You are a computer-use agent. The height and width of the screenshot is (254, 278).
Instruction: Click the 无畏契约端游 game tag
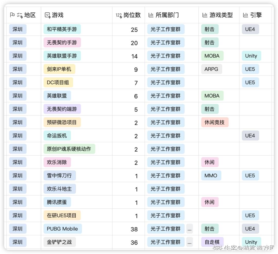pos(62,109)
